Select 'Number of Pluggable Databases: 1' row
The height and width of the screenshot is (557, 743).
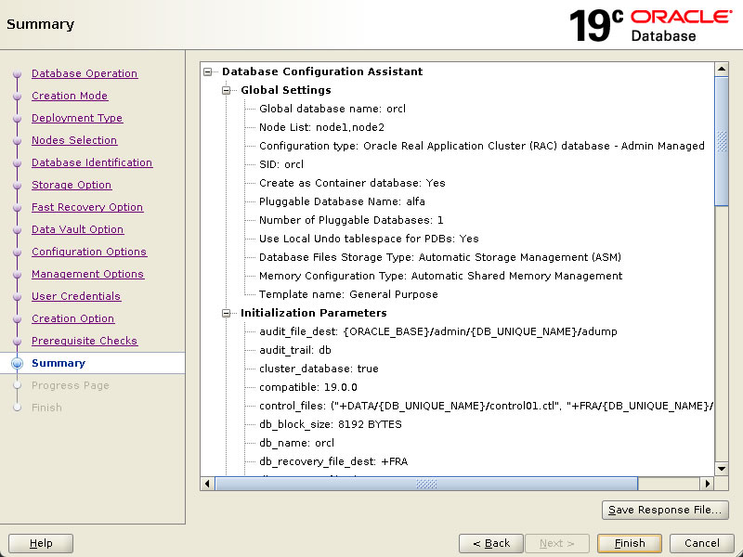tap(351, 220)
